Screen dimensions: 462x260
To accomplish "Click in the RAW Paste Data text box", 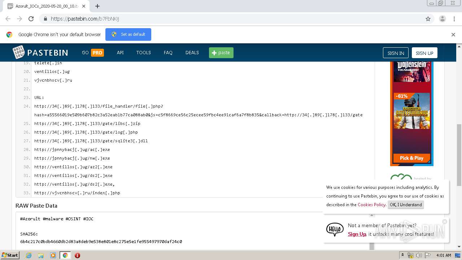I will 192,231.
